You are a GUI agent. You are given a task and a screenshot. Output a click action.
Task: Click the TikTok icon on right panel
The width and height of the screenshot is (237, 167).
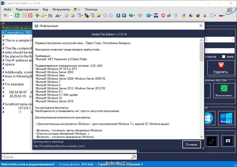point(212,141)
